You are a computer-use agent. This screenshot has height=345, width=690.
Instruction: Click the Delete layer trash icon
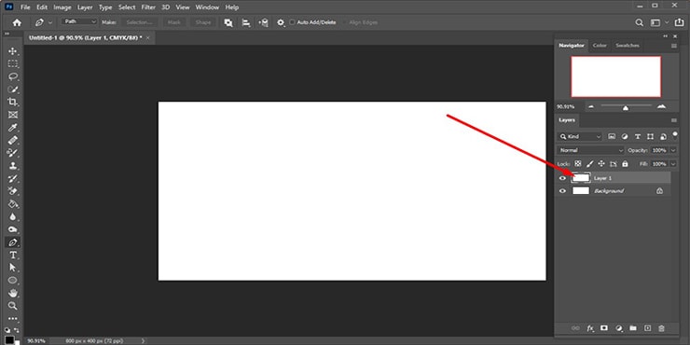661,328
